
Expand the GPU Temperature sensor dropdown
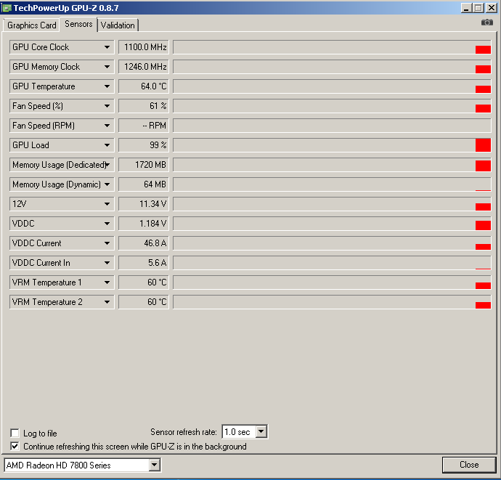[x=107, y=86]
